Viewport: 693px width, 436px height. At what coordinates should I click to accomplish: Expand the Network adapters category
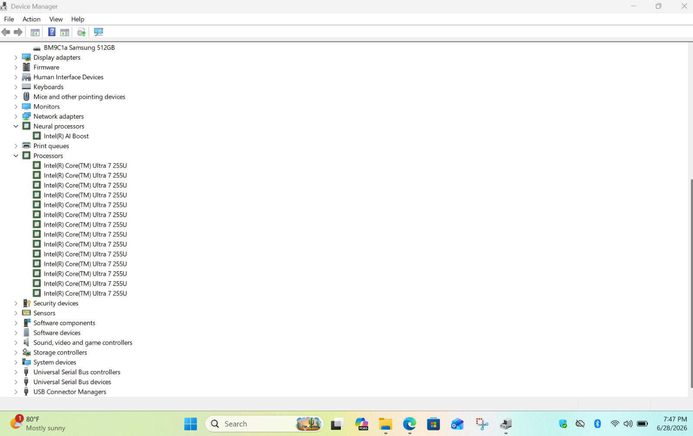(x=16, y=116)
